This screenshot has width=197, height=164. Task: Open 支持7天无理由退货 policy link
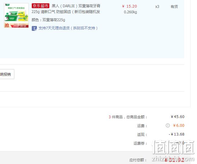coord(68,28)
